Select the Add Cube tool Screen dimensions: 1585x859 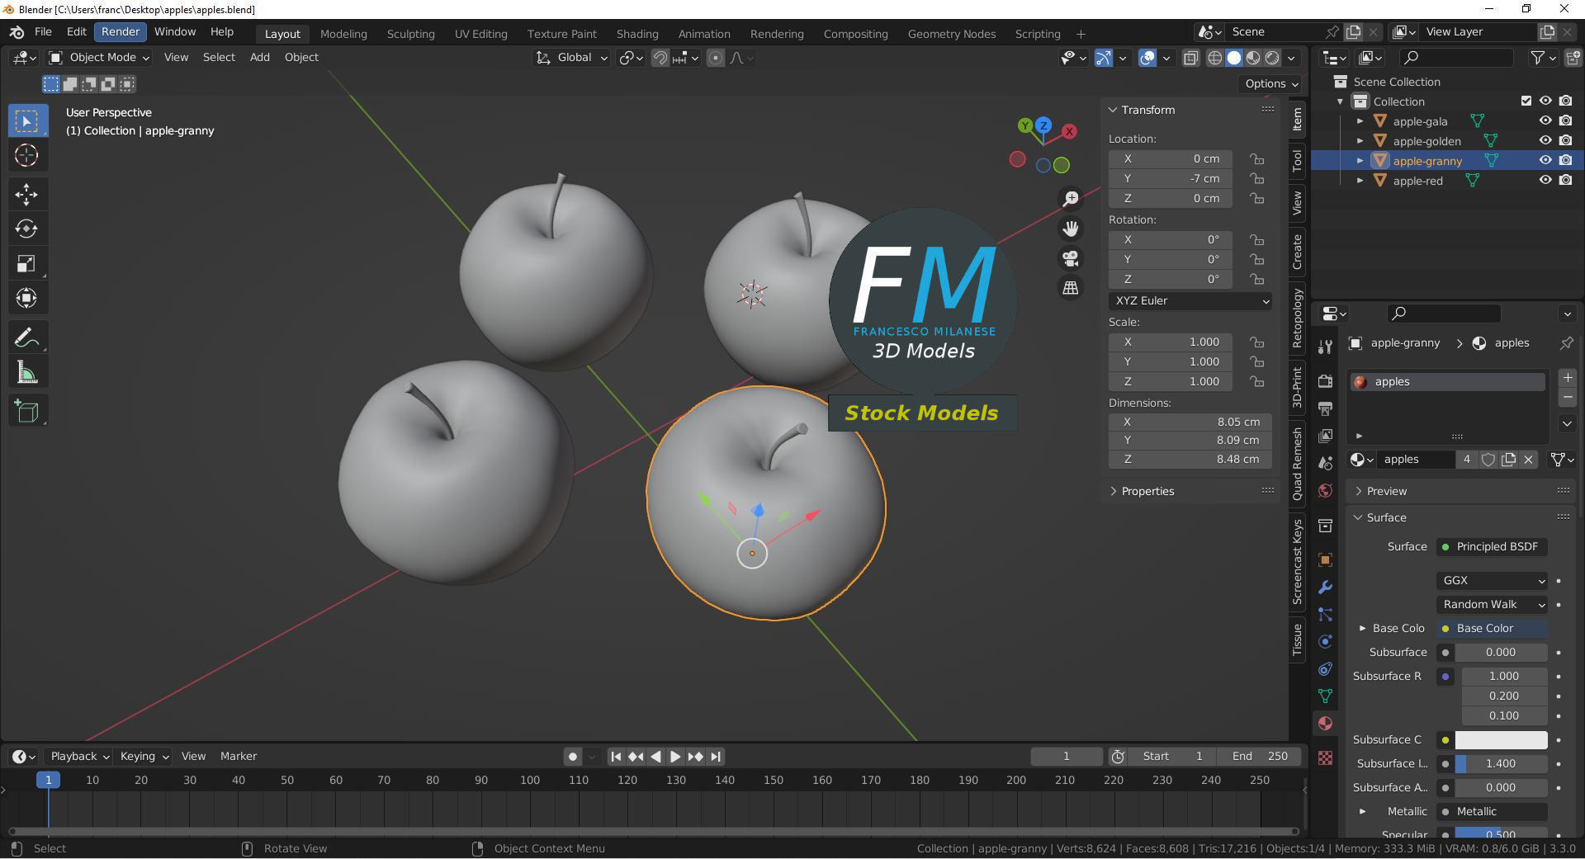click(27, 411)
